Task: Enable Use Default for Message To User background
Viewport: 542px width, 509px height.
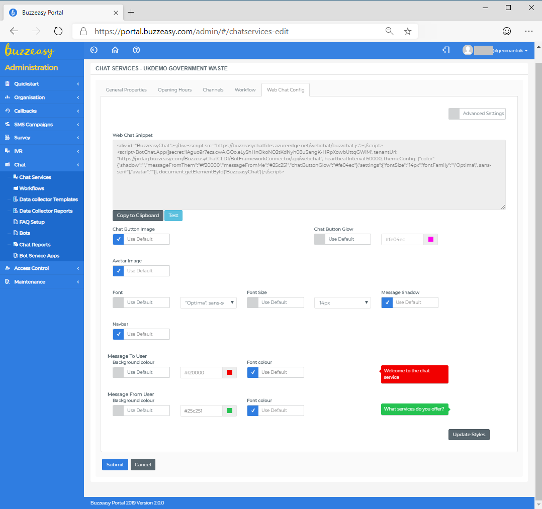Action: coord(118,372)
